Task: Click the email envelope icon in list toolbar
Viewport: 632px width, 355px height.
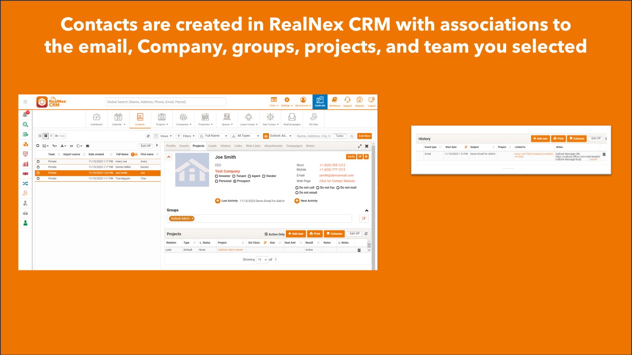Action: click(x=87, y=146)
